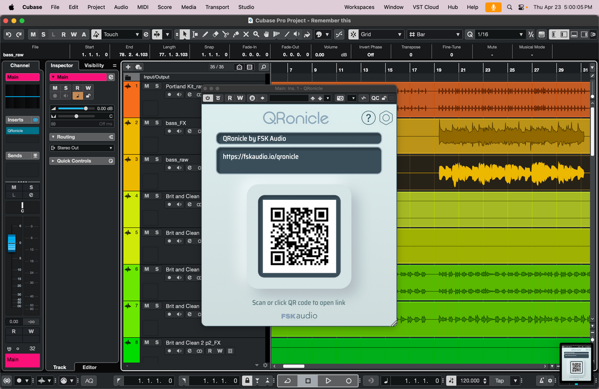
Task: Select the Mute X tool
Action: click(246, 34)
